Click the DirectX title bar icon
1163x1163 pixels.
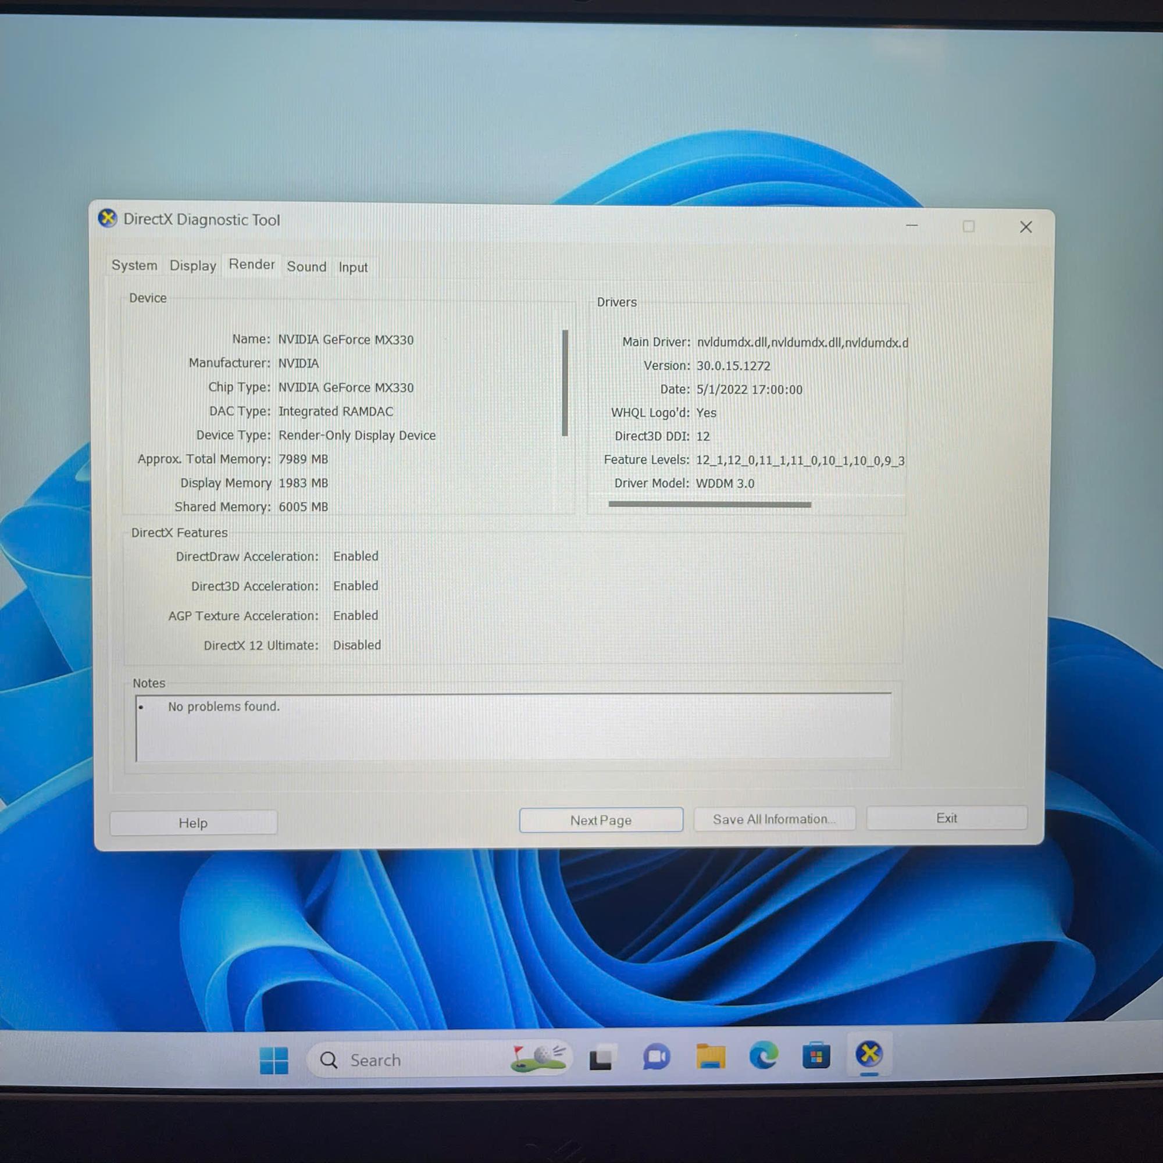[x=108, y=219]
